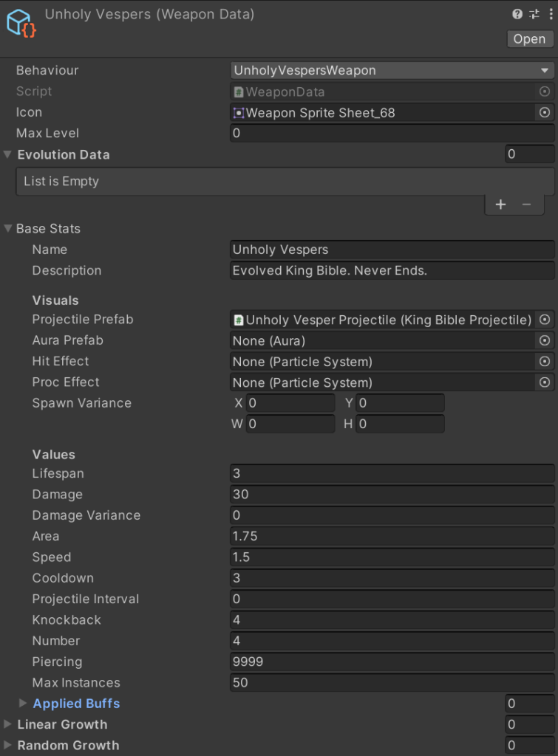Click the Open button
The width and height of the screenshot is (558, 756).
pyautogui.click(x=529, y=39)
